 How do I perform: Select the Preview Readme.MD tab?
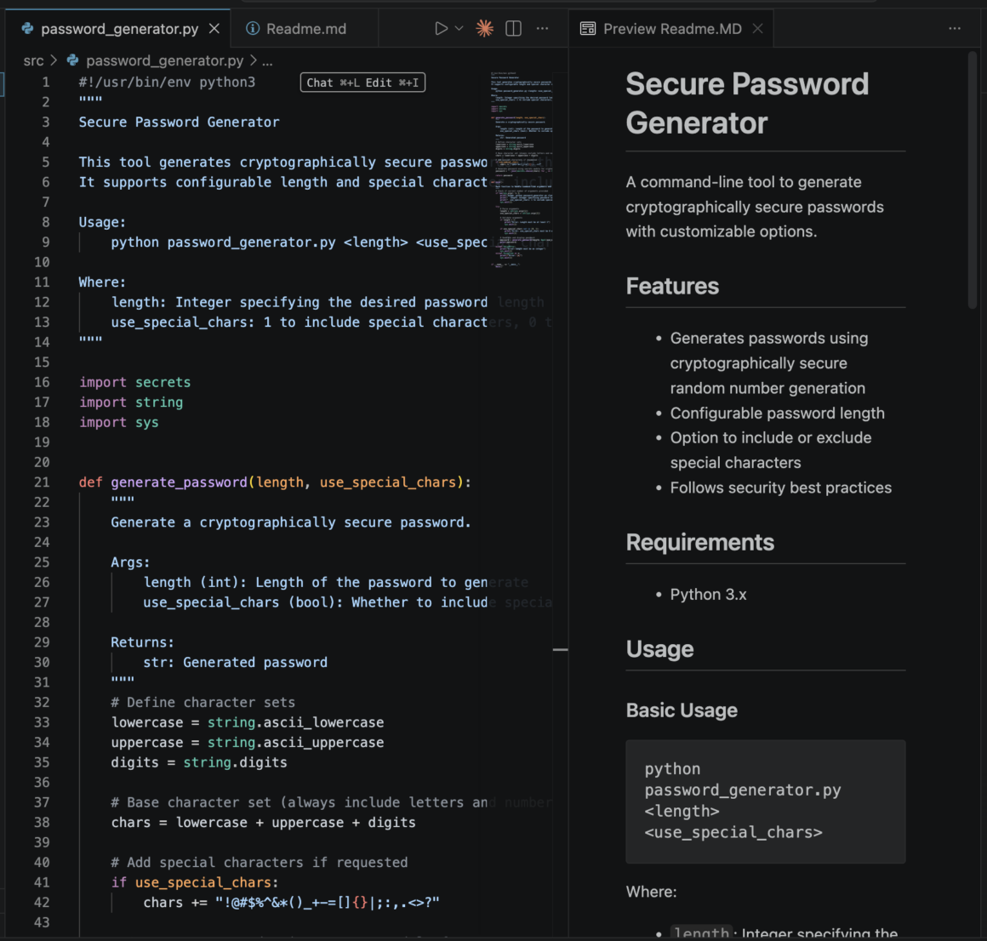tap(671, 29)
